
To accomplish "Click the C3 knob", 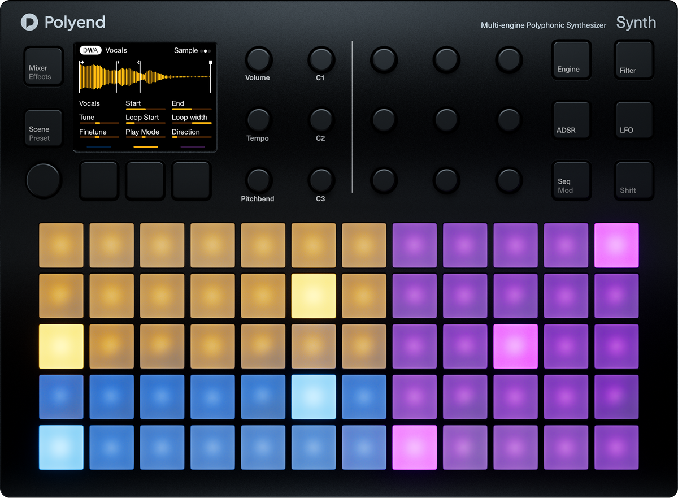I will [x=320, y=180].
